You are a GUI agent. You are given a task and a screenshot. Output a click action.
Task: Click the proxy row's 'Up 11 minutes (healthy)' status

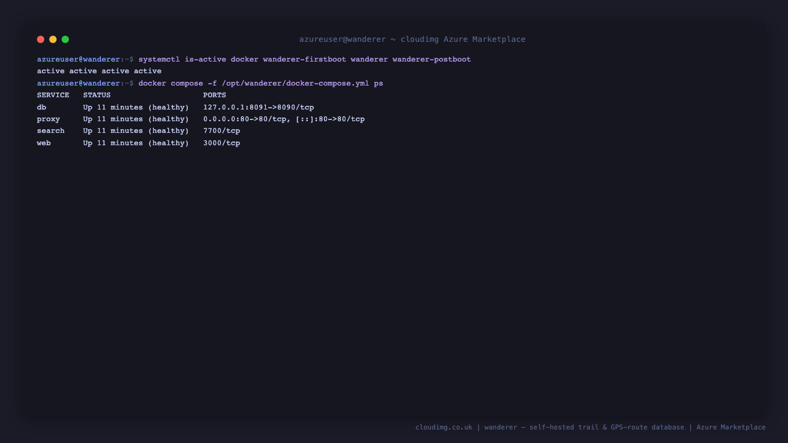point(136,119)
